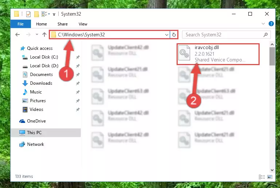The image size is (280, 188).
Task: Click the magnifier search icon
Action: pyautogui.click(x=265, y=35)
